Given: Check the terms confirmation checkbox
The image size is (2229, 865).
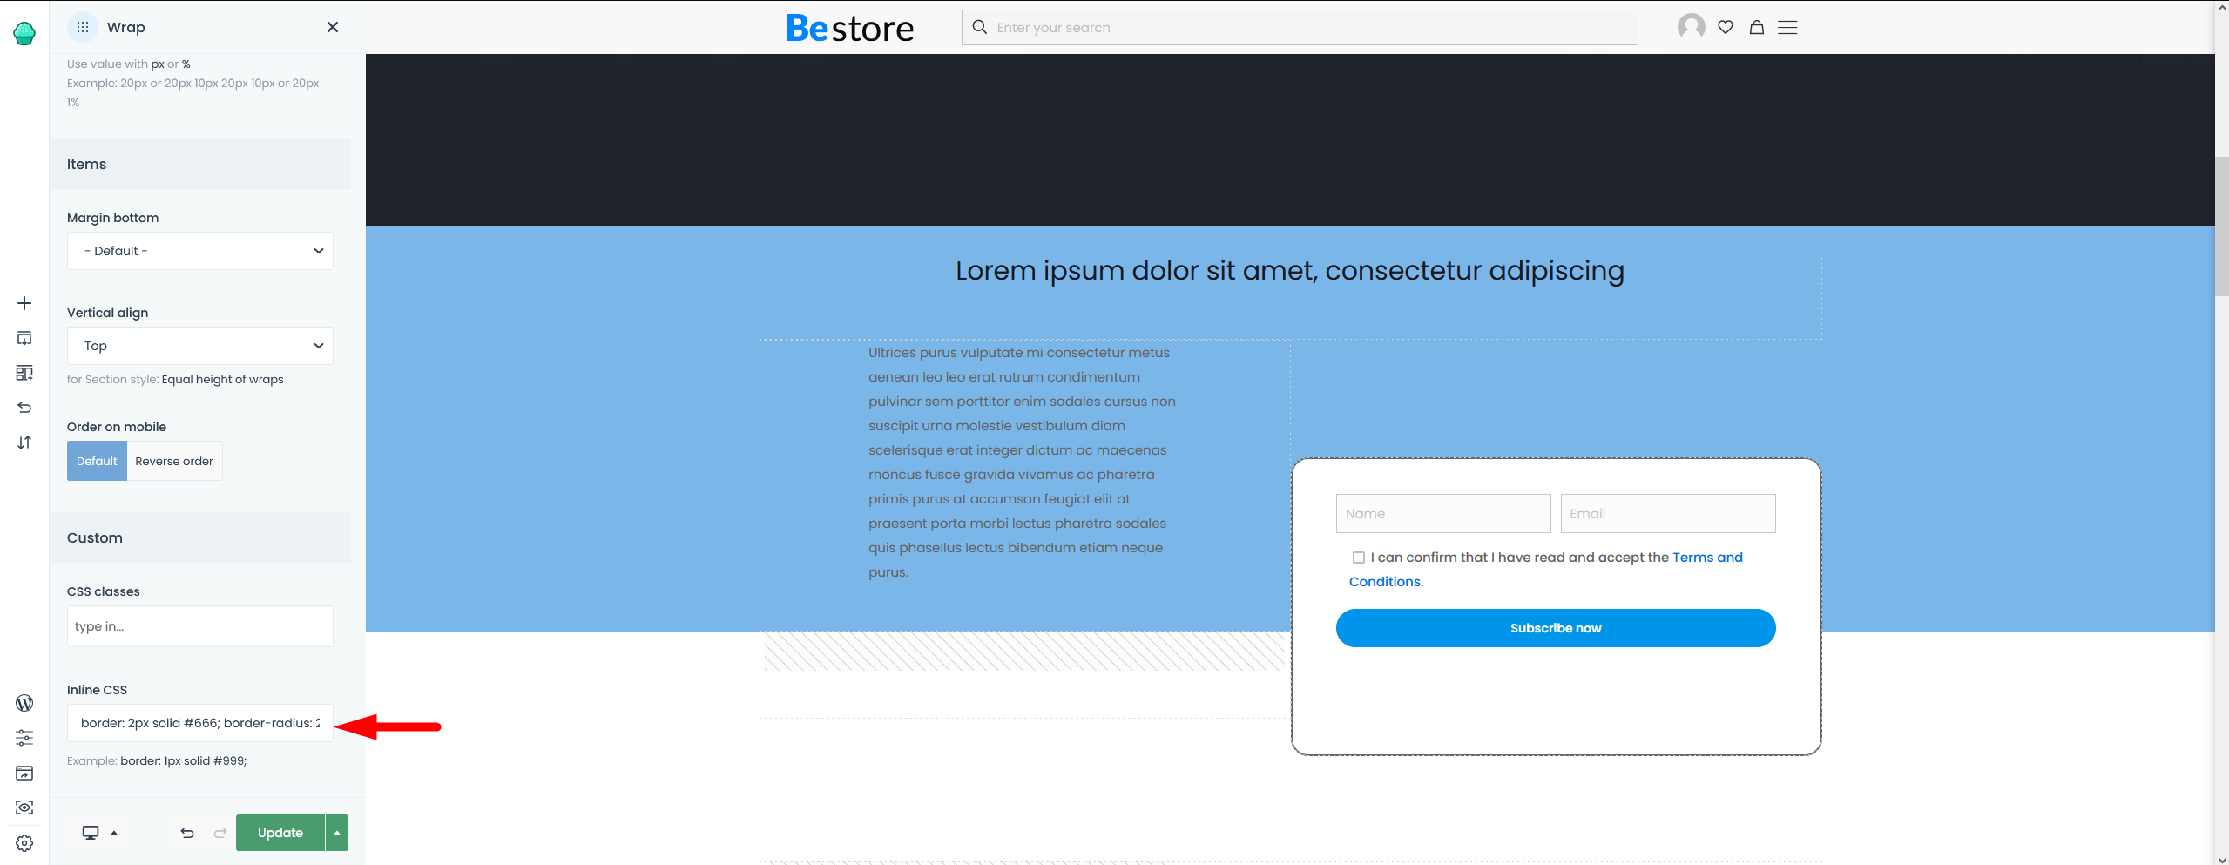Looking at the screenshot, I should [1358, 558].
